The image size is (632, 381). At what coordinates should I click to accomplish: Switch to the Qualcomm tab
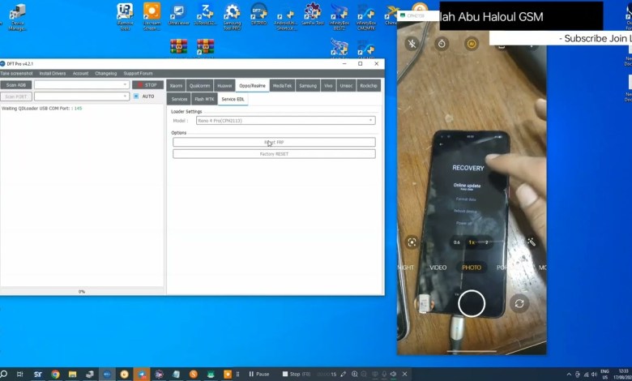[199, 85]
